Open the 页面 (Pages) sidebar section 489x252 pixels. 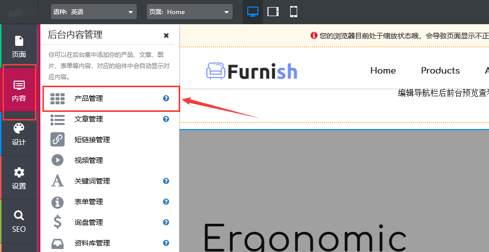coord(19,46)
